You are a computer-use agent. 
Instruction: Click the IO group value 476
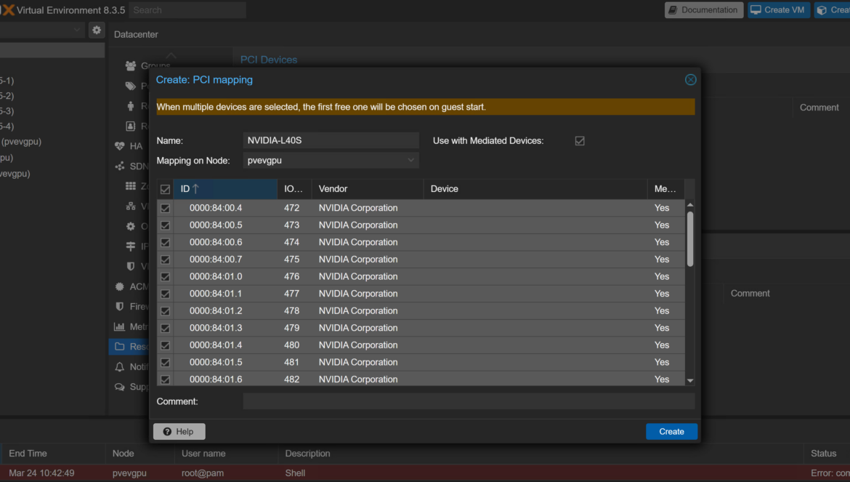pyautogui.click(x=291, y=276)
